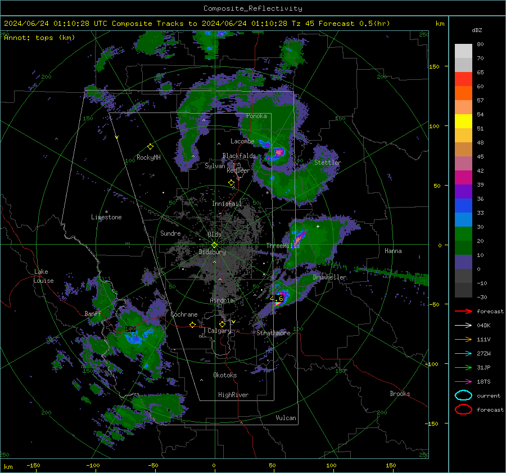Click the Olds town label

(214, 235)
